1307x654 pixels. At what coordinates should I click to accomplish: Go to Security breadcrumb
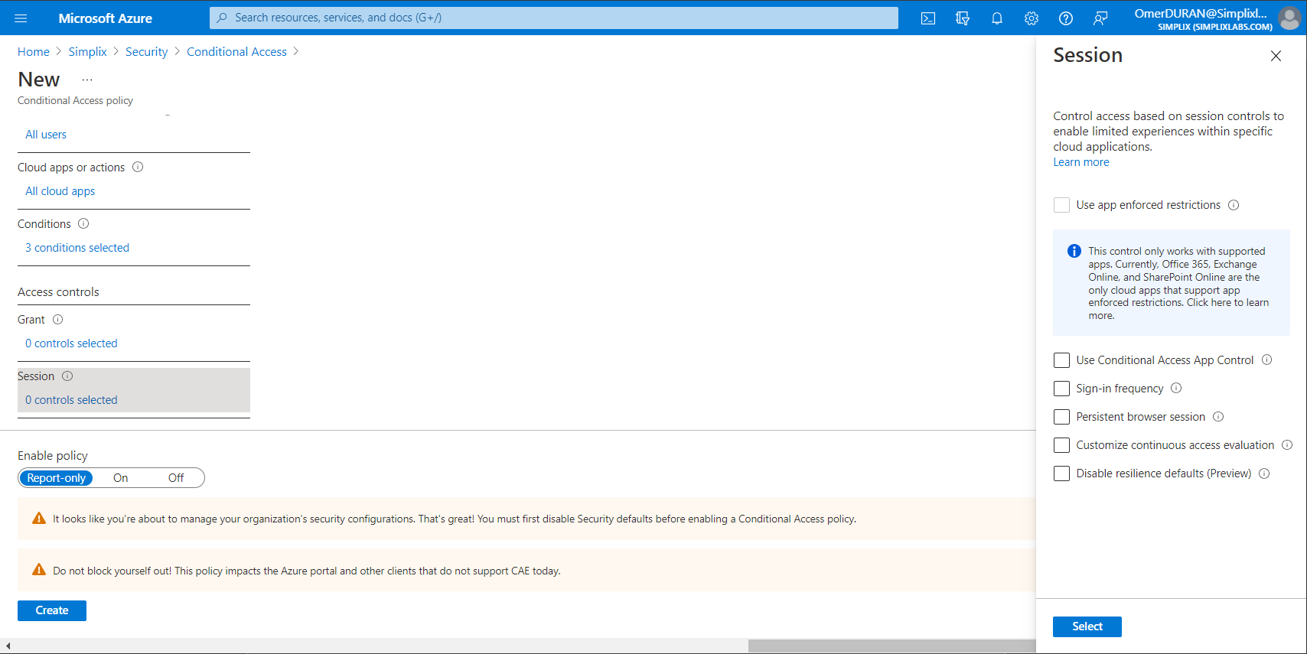point(146,51)
